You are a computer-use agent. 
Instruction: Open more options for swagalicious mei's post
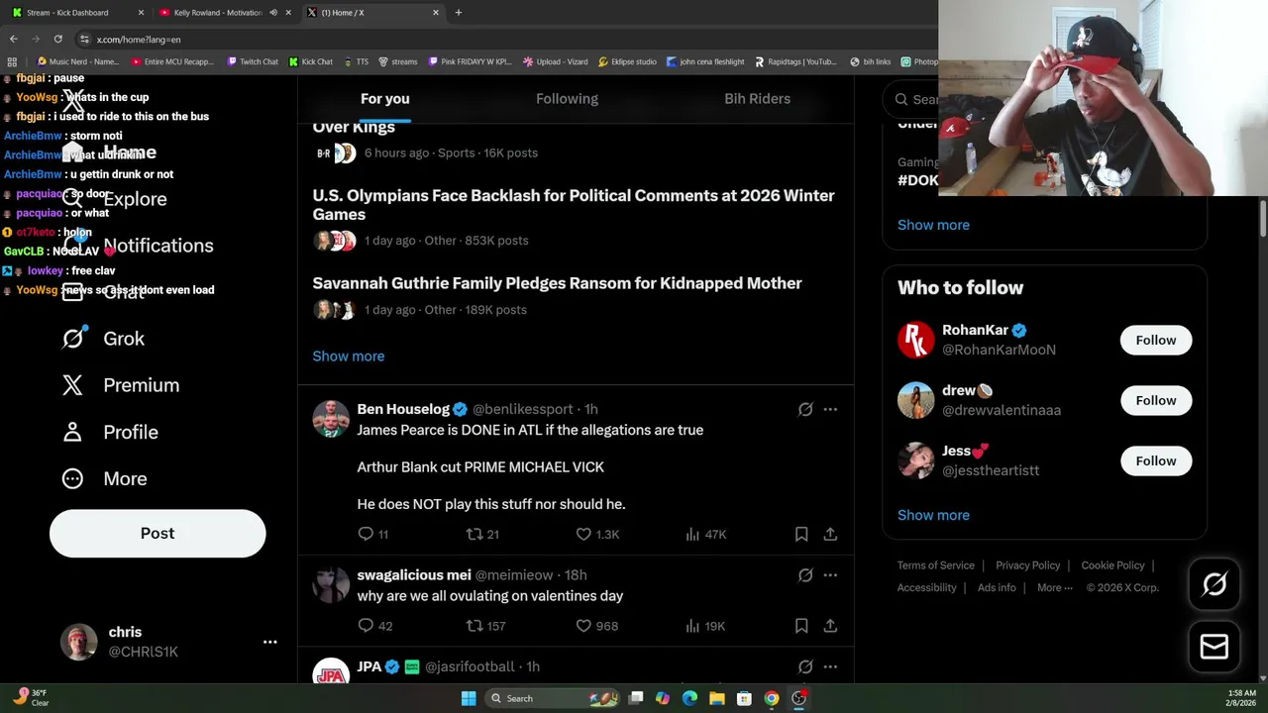click(830, 575)
